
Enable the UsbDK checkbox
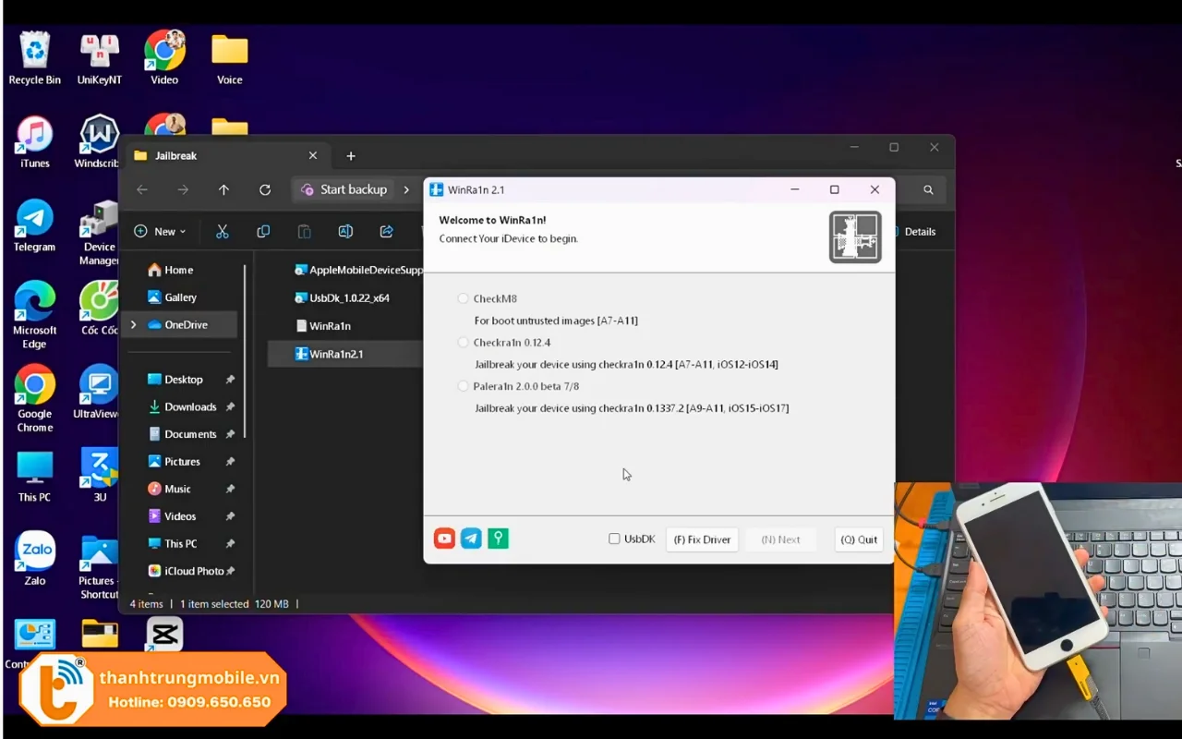[x=614, y=539]
